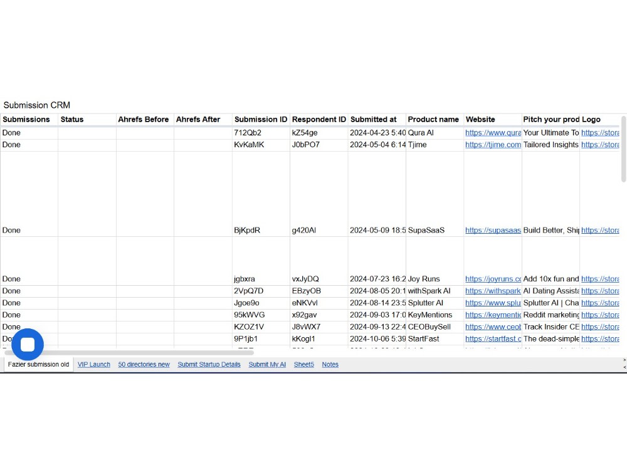This screenshot has width=627, height=470.
Task: Switch to the VIP Launch sheet tab
Action: pos(93,365)
